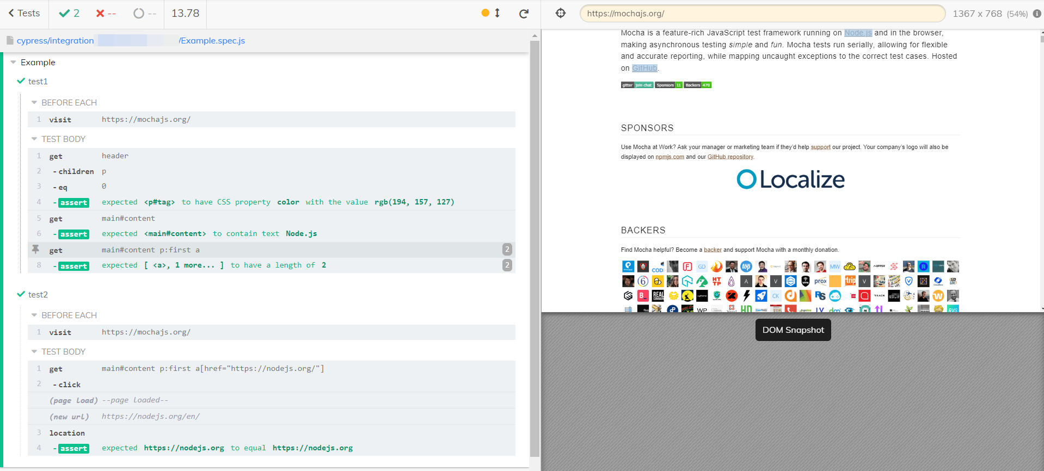Rerun all tests with the reload icon
The width and height of the screenshot is (1044, 471).
[524, 14]
